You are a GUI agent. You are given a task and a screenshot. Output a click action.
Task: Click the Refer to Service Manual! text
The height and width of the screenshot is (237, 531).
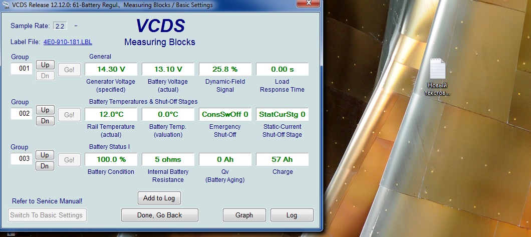(x=47, y=201)
